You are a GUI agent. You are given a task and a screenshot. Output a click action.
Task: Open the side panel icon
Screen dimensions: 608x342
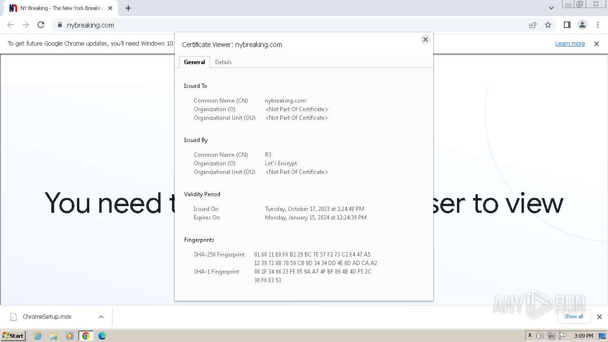(x=567, y=25)
